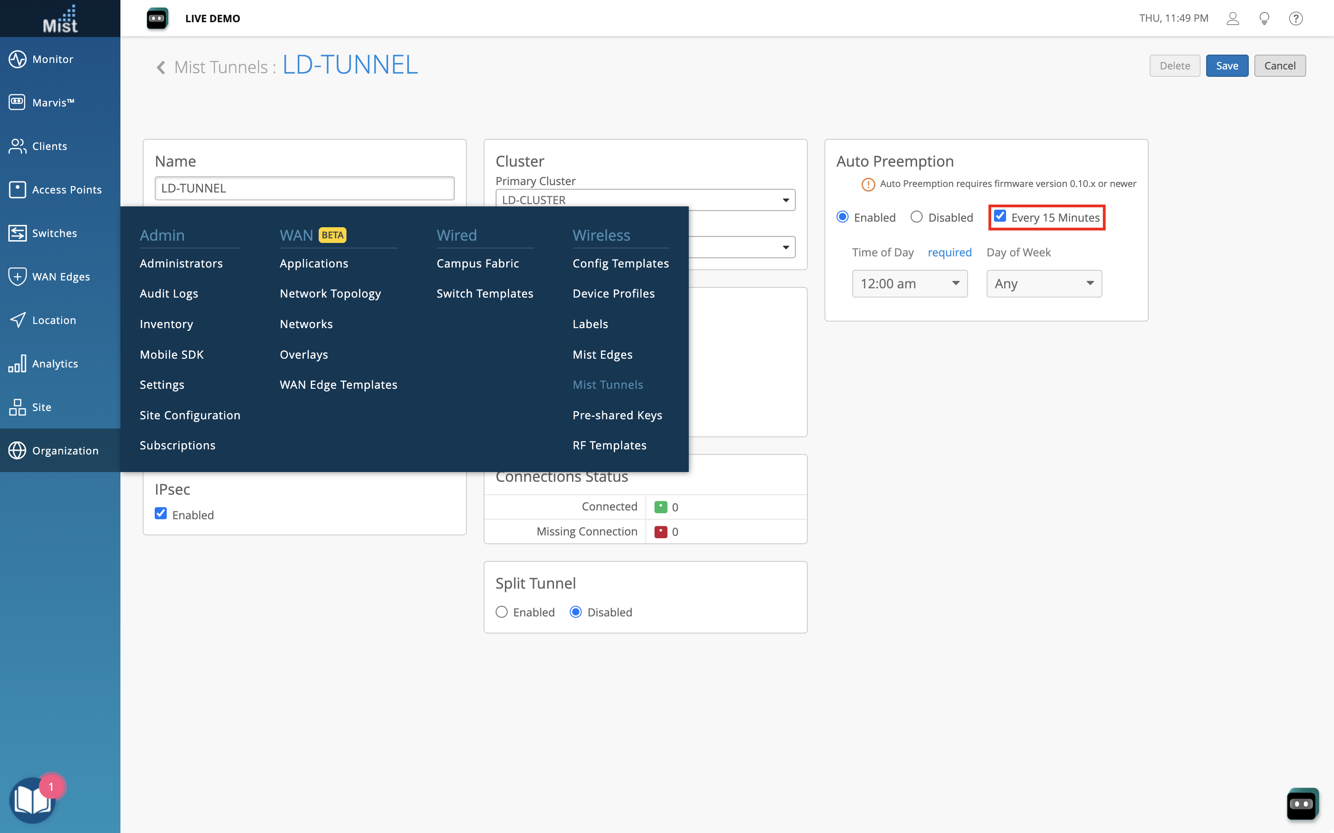Click the Save button
Viewport: 1334px width, 833px height.
click(x=1227, y=66)
